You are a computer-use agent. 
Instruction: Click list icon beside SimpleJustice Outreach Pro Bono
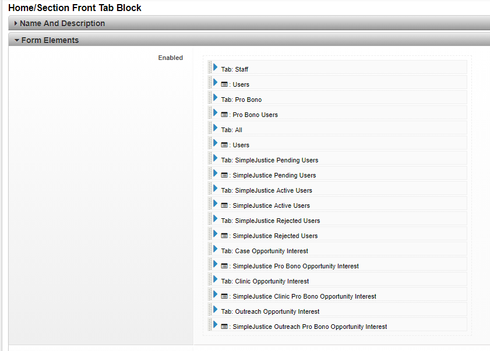point(224,327)
